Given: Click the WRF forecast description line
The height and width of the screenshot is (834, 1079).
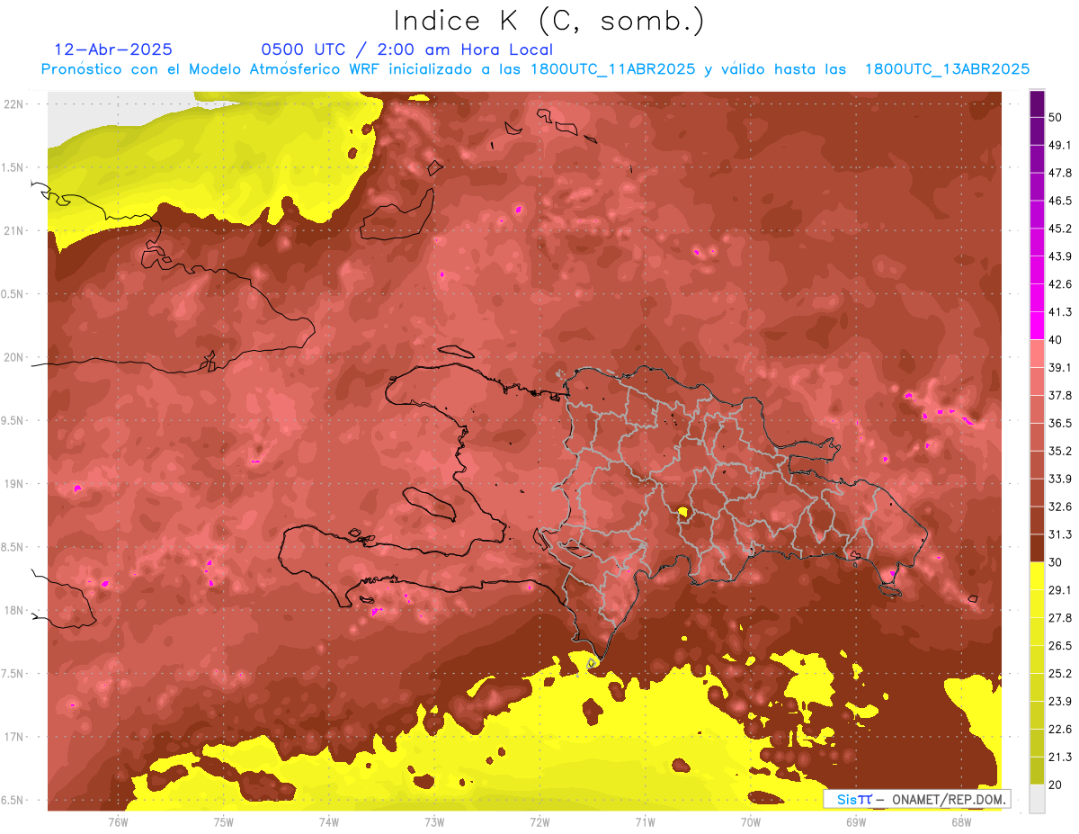Looking at the screenshot, I should [x=534, y=69].
